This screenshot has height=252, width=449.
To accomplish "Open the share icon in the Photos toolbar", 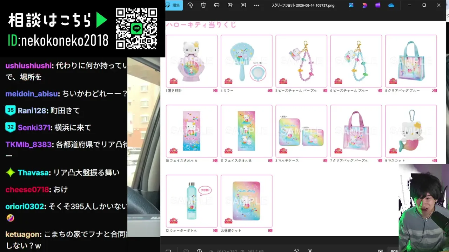I will (x=230, y=5).
